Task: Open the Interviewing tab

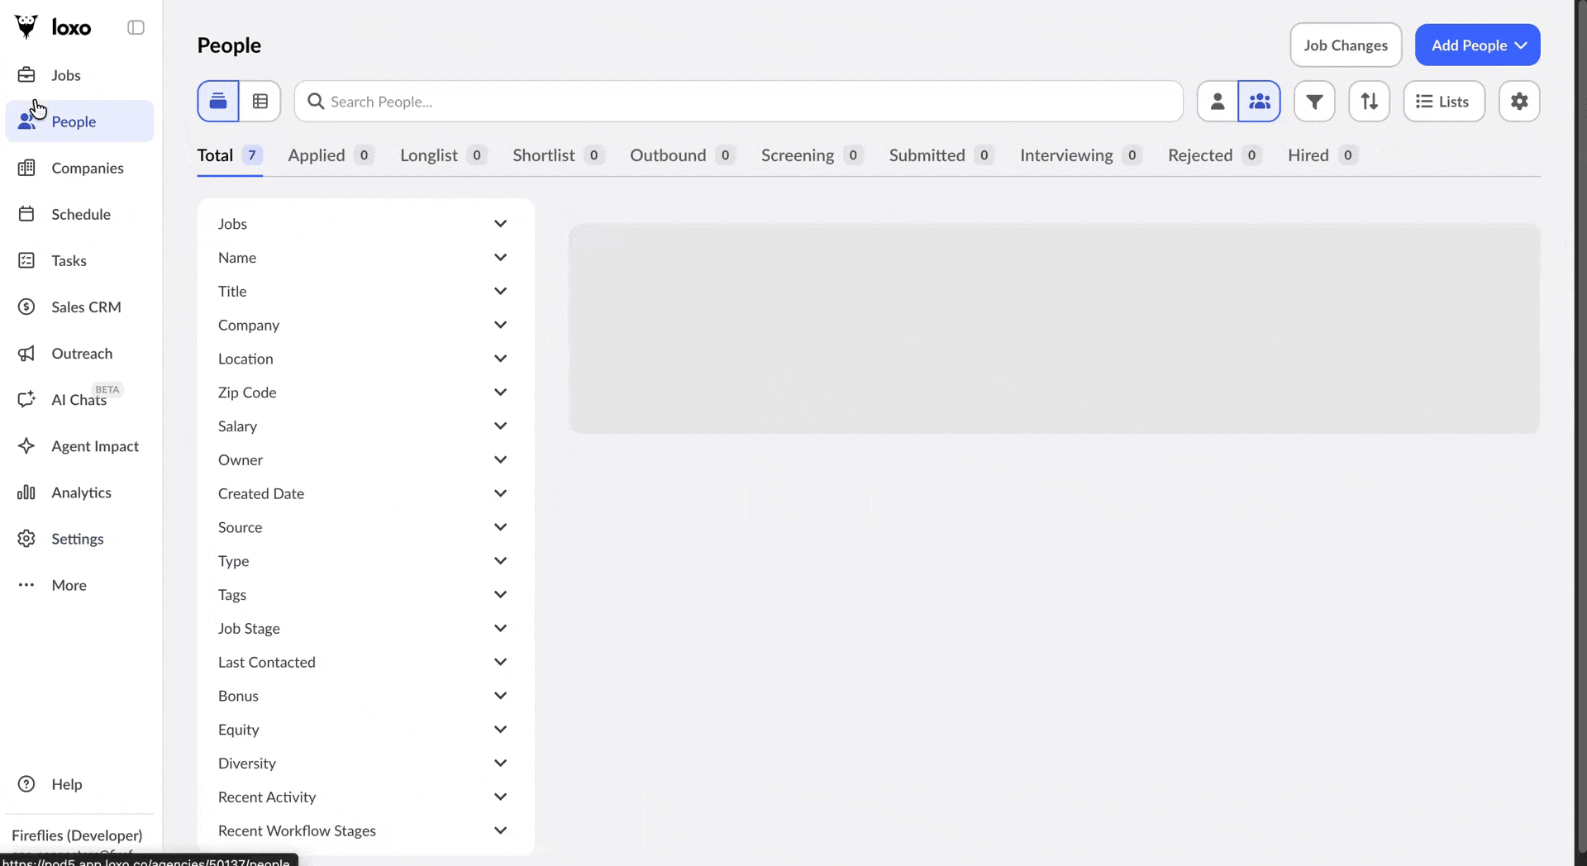Action: (x=1081, y=155)
